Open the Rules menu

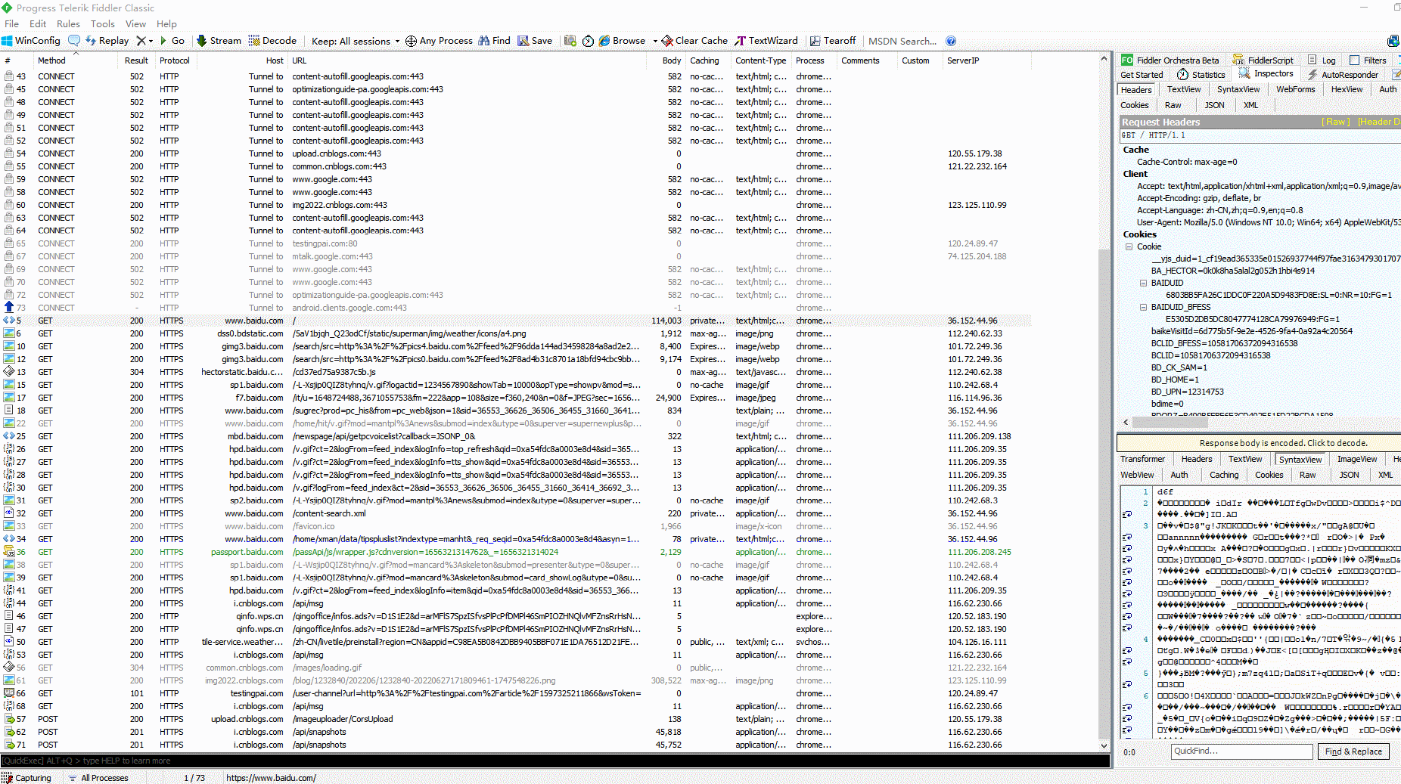click(x=68, y=24)
